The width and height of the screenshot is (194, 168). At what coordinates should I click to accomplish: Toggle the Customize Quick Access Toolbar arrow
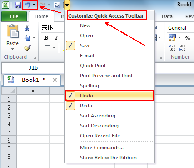click(x=67, y=5)
